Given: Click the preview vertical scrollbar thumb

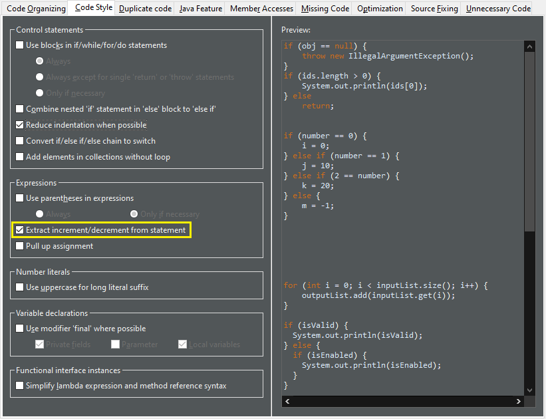Looking at the screenshot, I should (529, 142).
